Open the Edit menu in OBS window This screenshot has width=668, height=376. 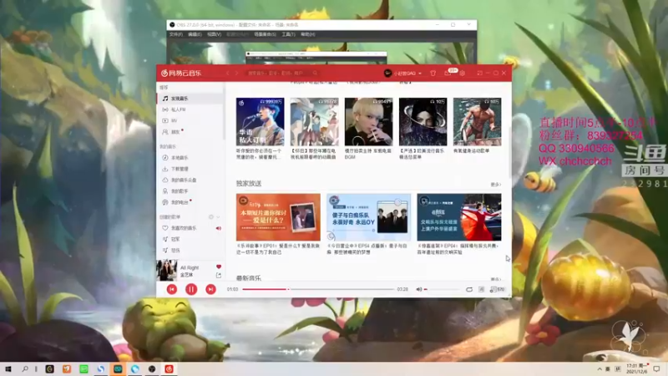click(195, 34)
